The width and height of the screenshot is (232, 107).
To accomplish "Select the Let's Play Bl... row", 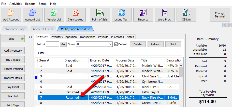I will click(107, 92).
